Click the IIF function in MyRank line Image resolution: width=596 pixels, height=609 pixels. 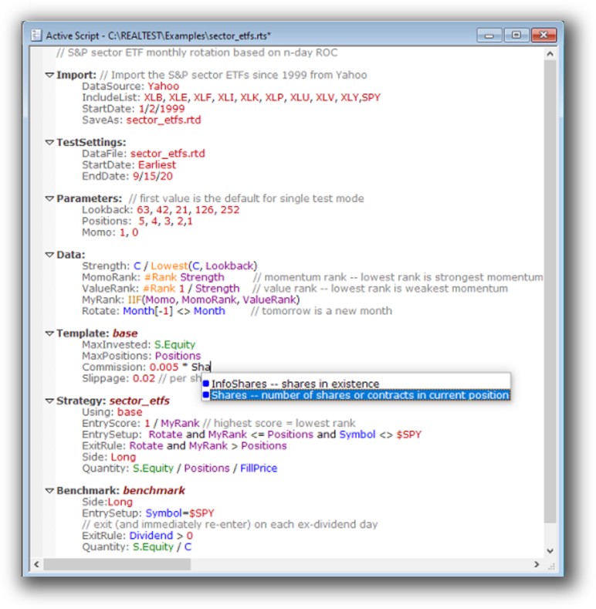coord(134,299)
